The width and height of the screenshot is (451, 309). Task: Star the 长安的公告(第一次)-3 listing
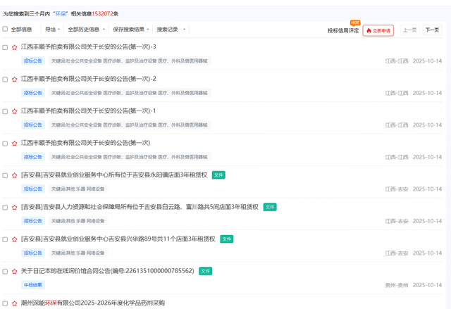14,47
